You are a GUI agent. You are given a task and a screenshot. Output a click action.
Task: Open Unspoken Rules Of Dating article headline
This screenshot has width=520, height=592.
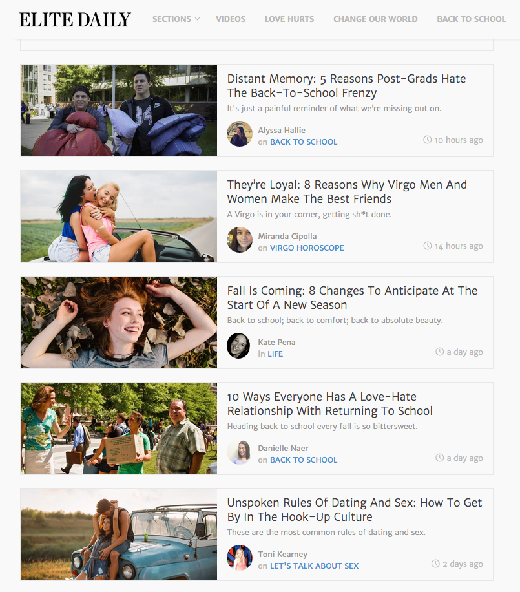tap(355, 510)
